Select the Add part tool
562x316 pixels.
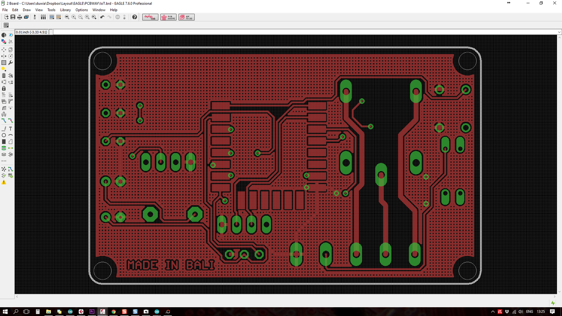(x=11, y=75)
